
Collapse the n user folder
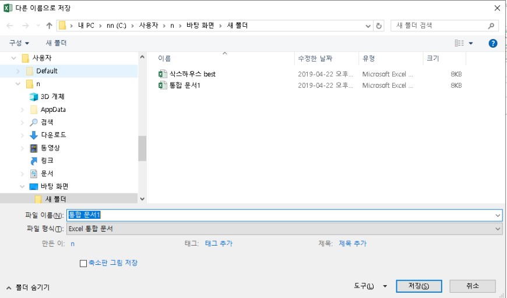(x=18, y=84)
